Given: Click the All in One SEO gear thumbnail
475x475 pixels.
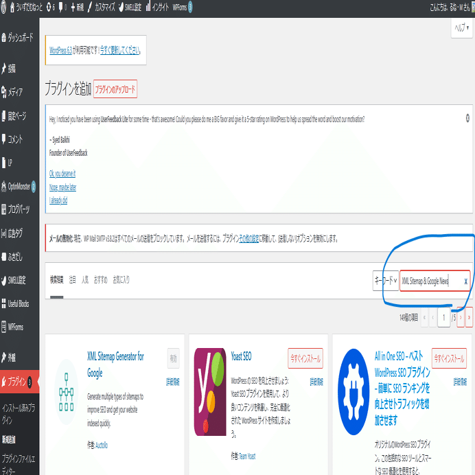Looking at the screenshot, I should tap(354, 392).
